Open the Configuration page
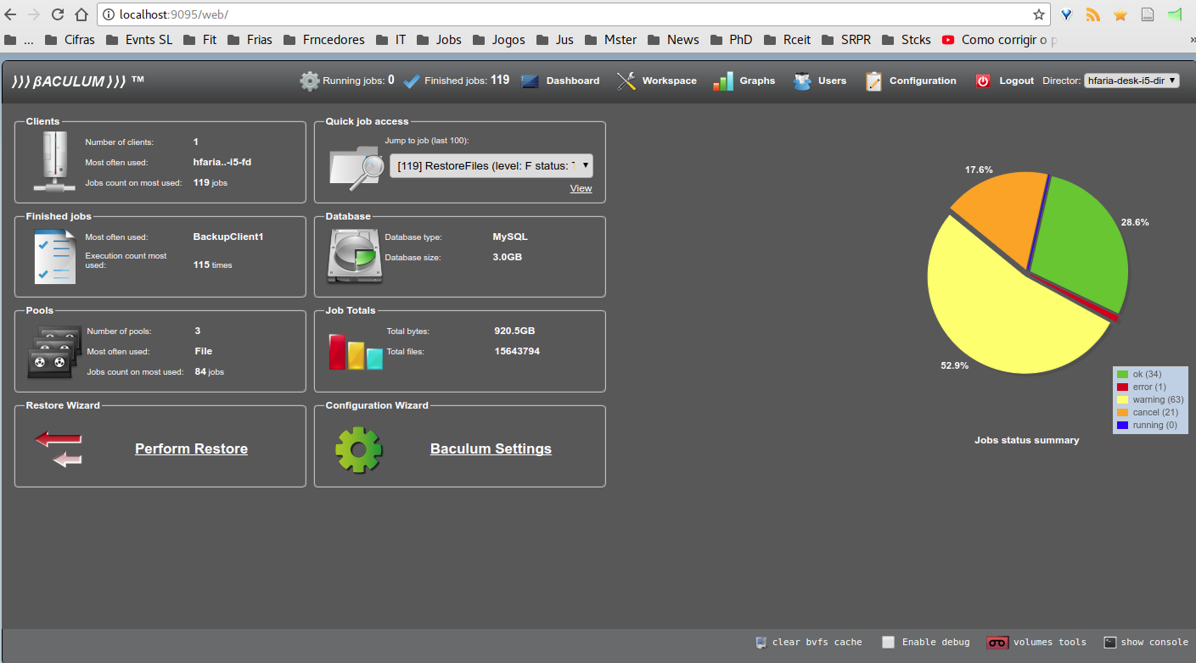 [923, 81]
